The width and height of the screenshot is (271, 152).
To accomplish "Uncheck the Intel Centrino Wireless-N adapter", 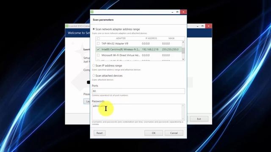I will click(98, 49).
